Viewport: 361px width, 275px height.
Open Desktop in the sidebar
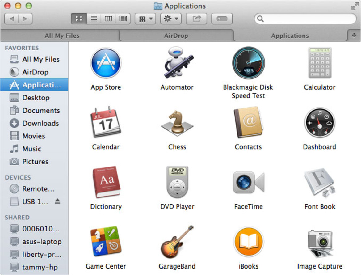click(34, 98)
